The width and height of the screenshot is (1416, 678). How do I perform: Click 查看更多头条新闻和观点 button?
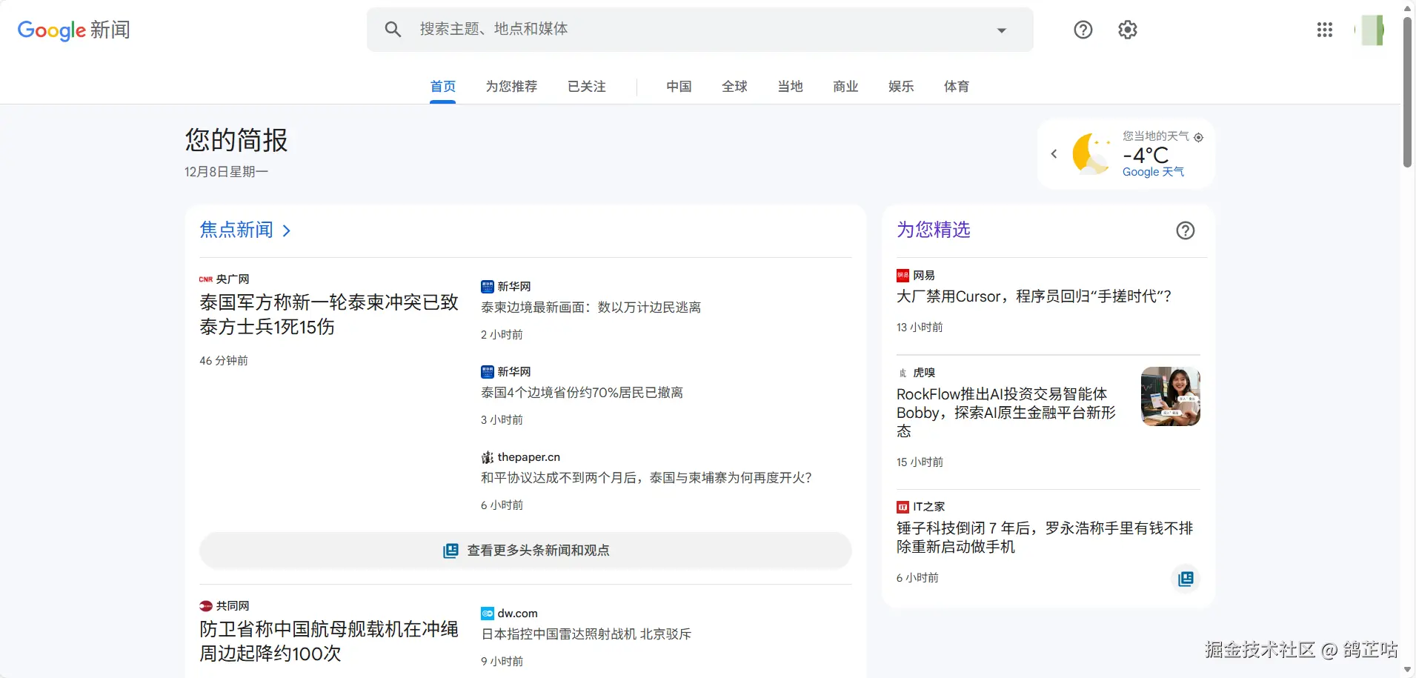coord(525,551)
